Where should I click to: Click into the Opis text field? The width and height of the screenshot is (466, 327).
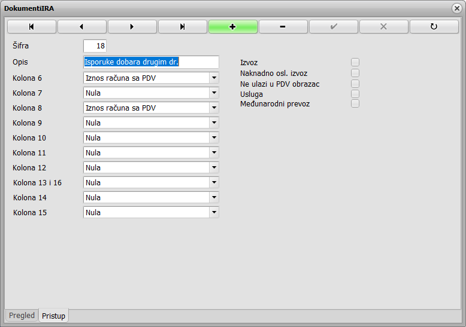click(x=151, y=62)
